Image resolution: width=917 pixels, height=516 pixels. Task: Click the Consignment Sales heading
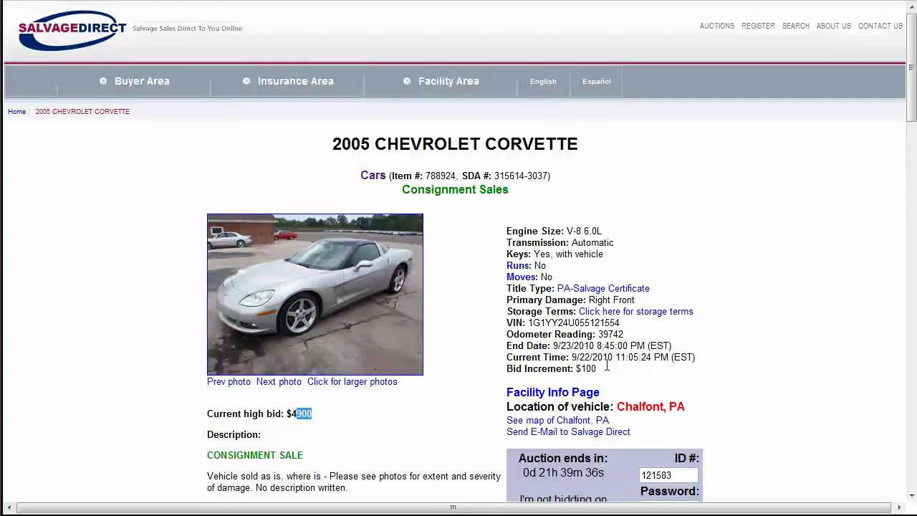[x=455, y=190]
